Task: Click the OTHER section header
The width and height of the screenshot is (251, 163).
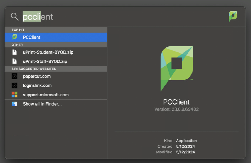Action: [x=56, y=45]
